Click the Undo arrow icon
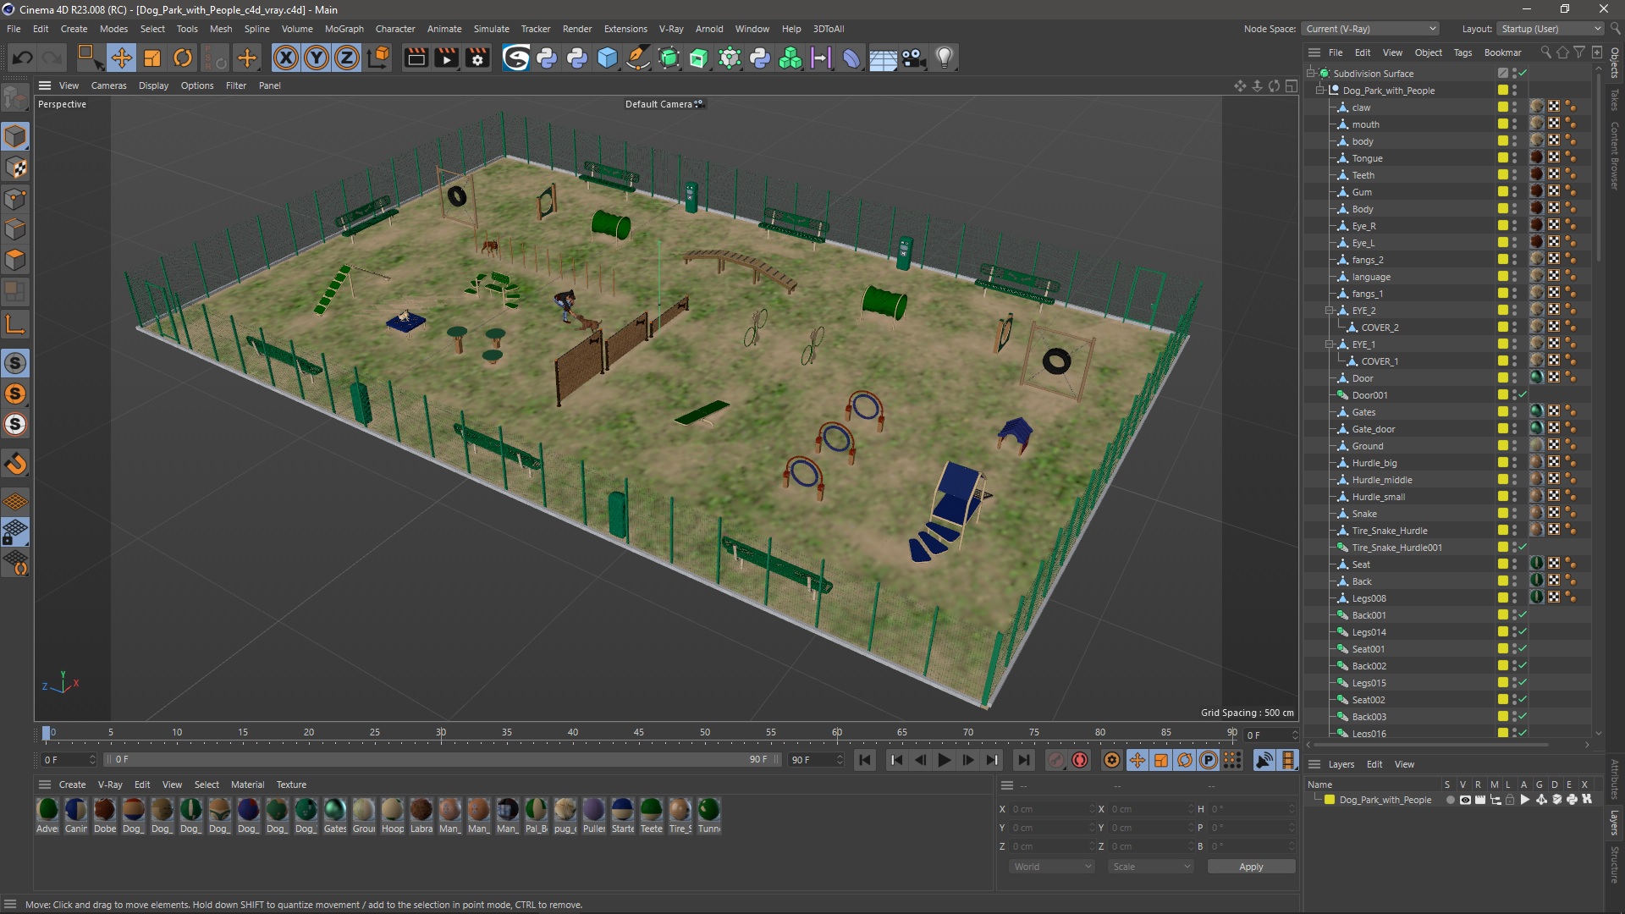The height and width of the screenshot is (914, 1625). [23, 58]
